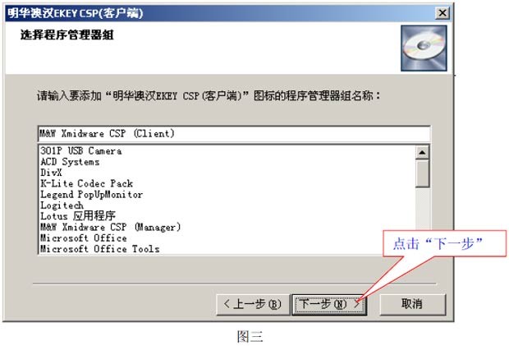Select 301P USB Camera in the list
The height and width of the screenshot is (346, 509).
pos(81,151)
